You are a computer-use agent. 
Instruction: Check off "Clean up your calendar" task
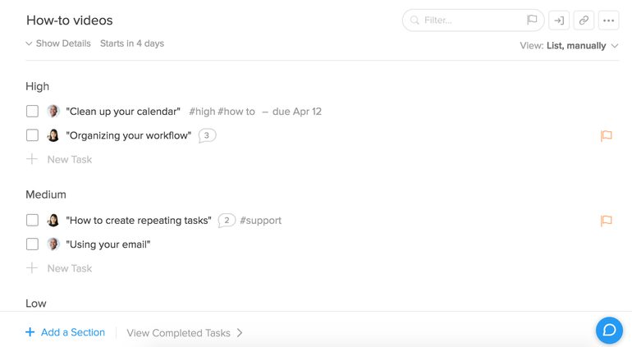[32, 112]
